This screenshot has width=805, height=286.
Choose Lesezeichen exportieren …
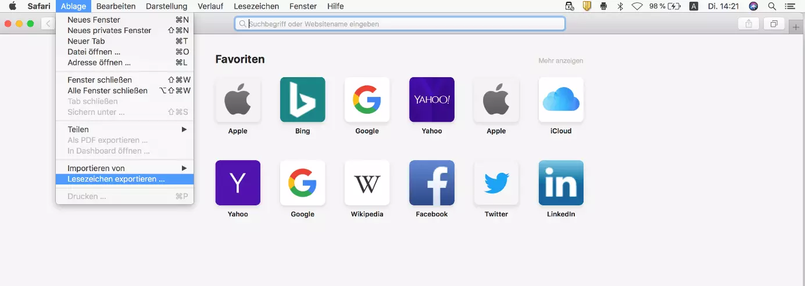click(124, 179)
